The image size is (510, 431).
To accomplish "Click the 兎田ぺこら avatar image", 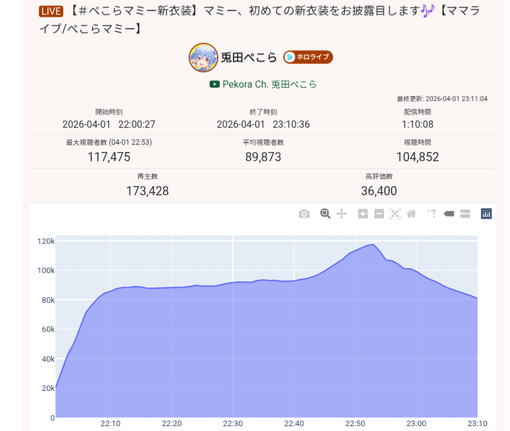I will coord(203,58).
